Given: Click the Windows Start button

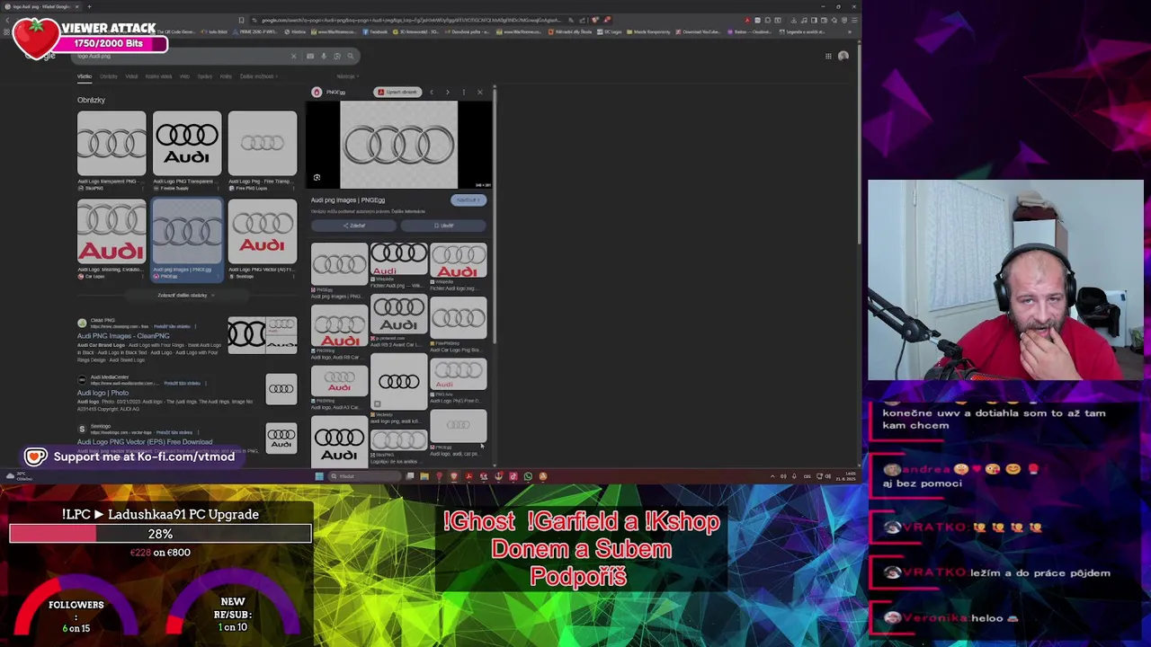Looking at the screenshot, I should [319, 476].
